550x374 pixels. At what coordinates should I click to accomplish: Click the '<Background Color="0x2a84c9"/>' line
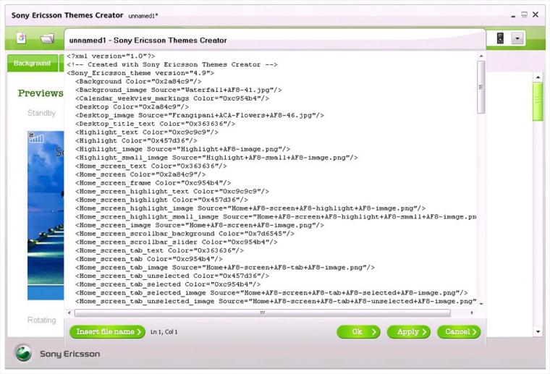[x=138, y=81]
